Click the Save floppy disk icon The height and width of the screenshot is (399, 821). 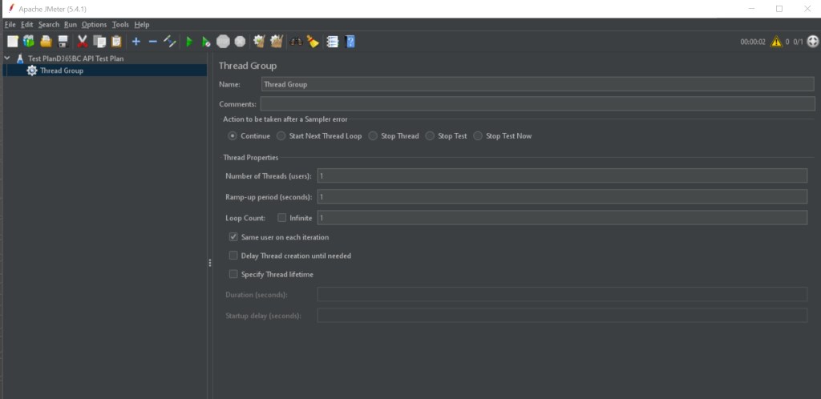click(63, 42)
